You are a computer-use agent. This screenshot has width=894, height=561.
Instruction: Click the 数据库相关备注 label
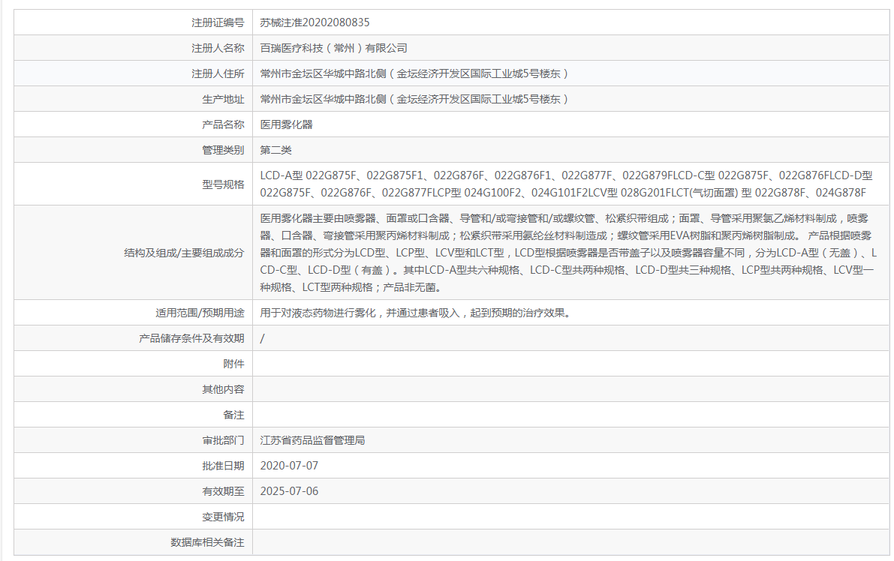(207, 542)
